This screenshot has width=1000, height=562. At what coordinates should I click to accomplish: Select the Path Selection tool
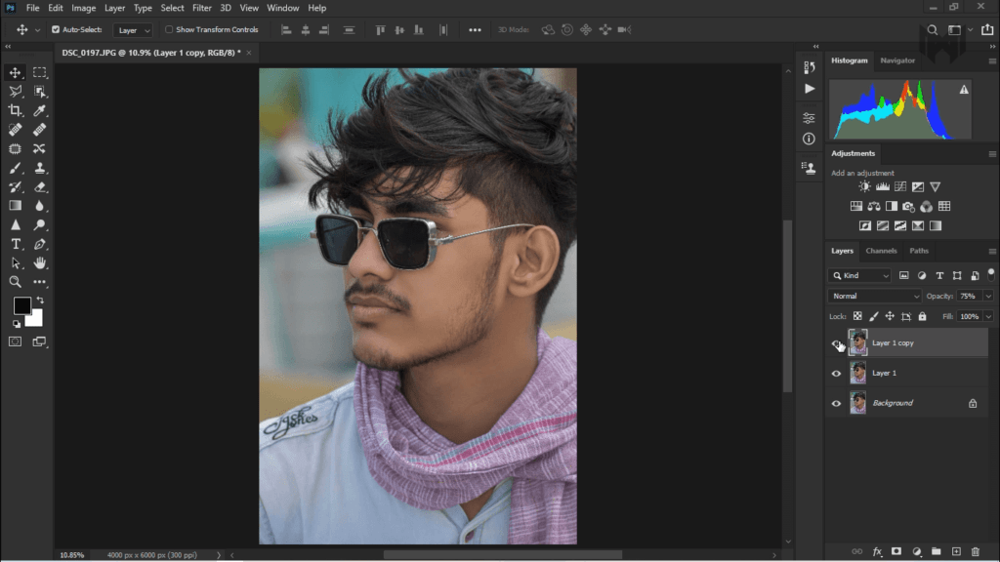[x=16, y=263]
